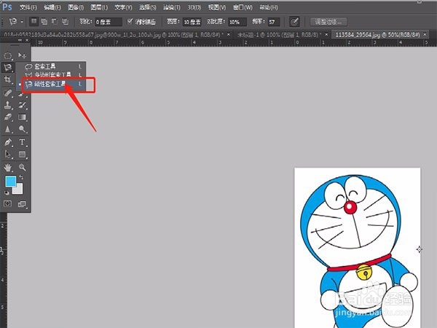
Task: Click the contrast (对比度) 10% field
Action: (237, 22)
